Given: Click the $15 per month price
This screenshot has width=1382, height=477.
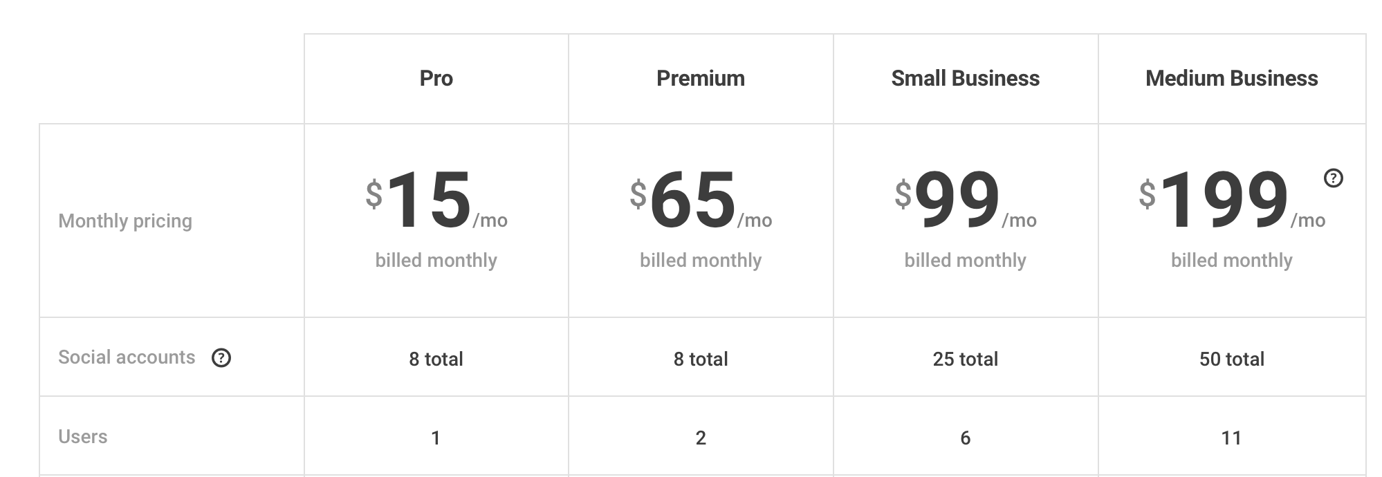Looking at the screenshot, I should (436, 200).
